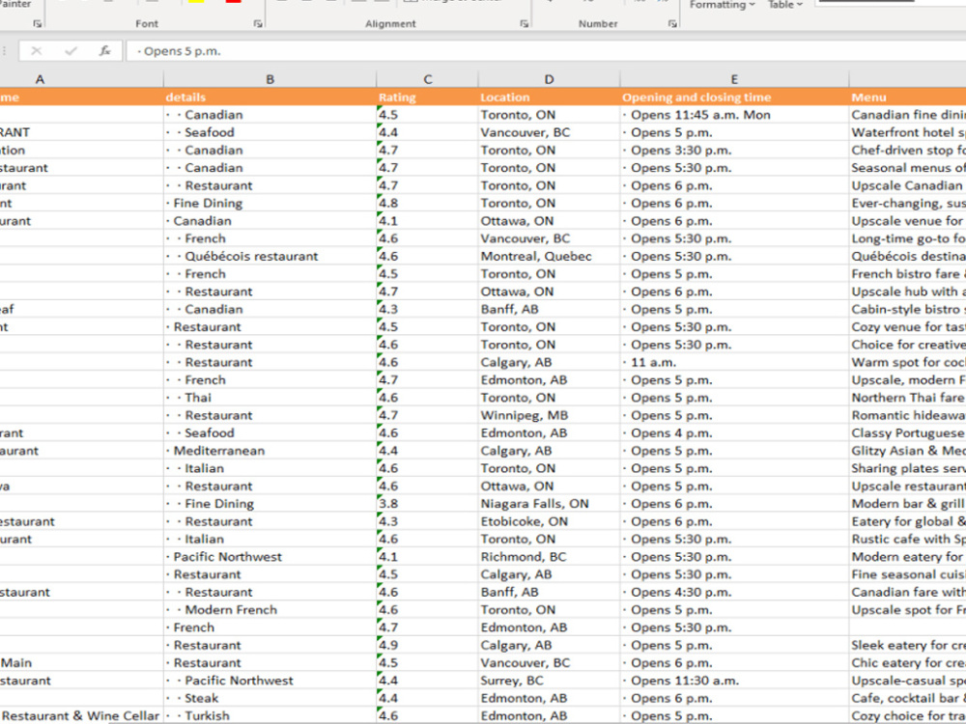
Task: Select the 'Restaurant & Wine Cellar' name cell
Action: (81, 716)
